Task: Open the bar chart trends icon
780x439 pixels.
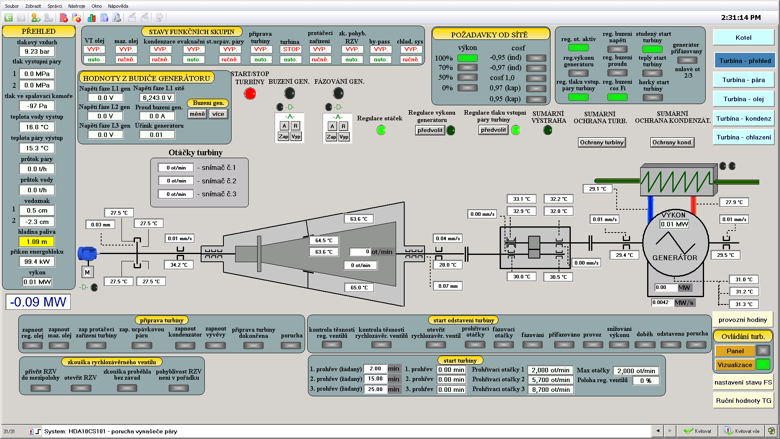Action: 91,17
